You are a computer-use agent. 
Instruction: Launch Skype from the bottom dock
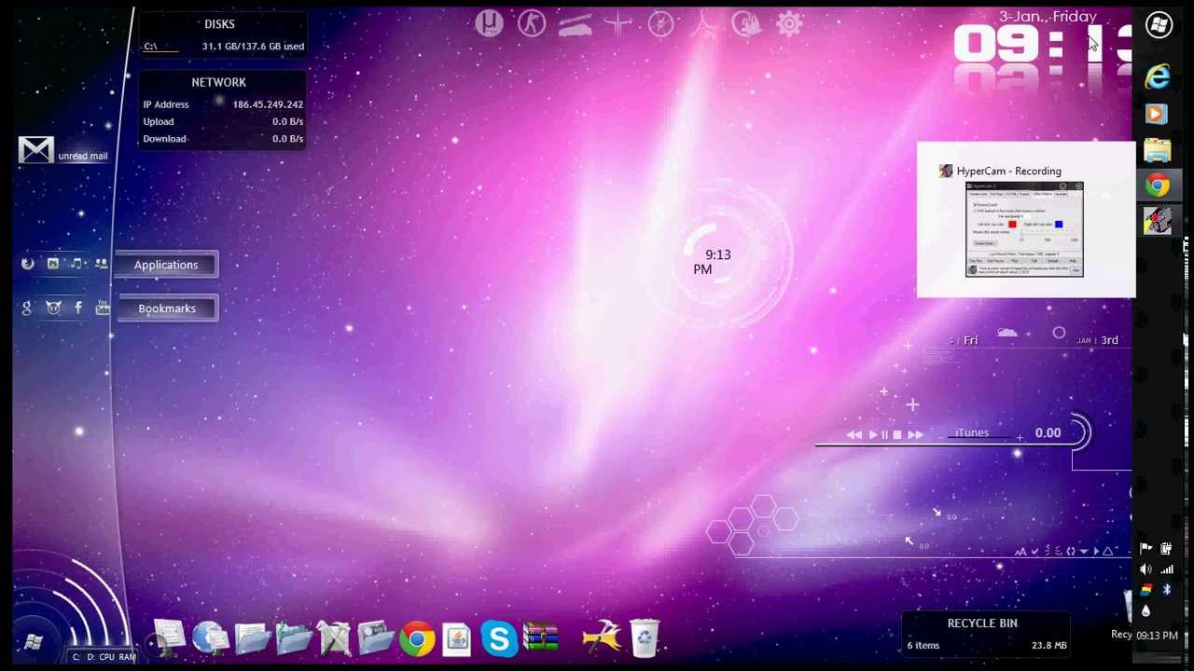tap(499, 639)
